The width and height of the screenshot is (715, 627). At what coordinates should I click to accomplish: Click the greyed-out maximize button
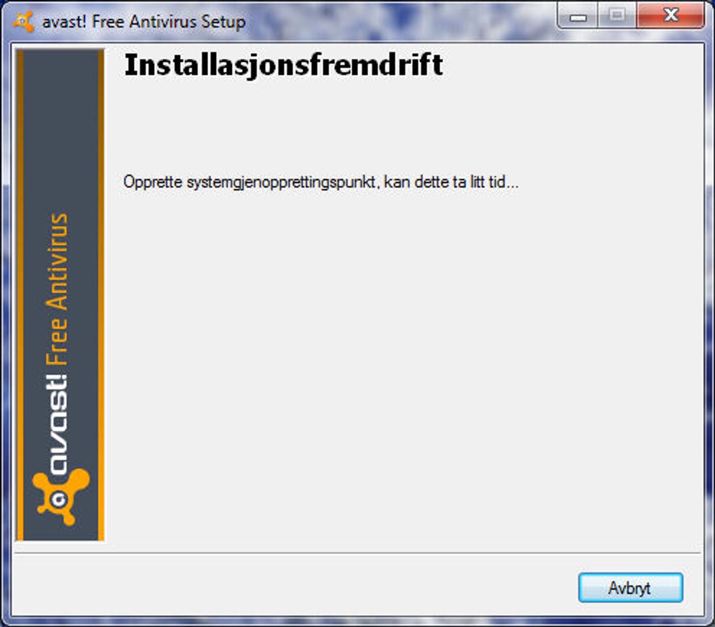click(617, 15)
